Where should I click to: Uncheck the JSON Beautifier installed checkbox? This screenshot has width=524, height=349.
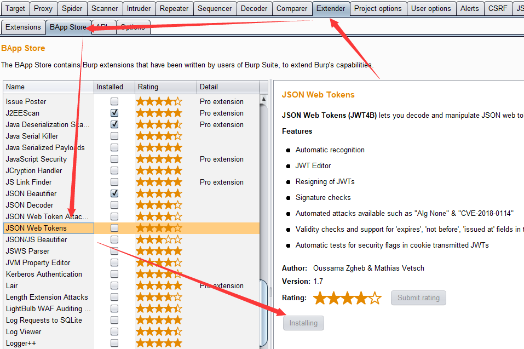point(114,193)
